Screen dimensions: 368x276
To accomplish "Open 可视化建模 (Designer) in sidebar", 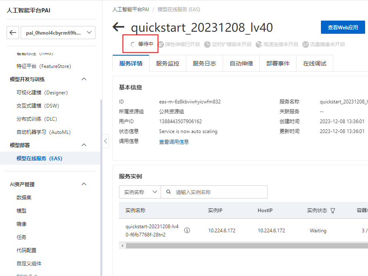I will (42, 92).
